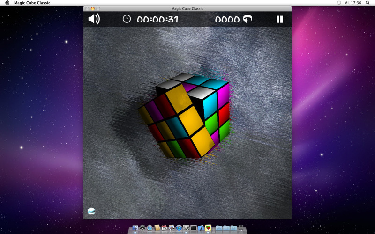Click the elapsed time 00:00:31
The height and width of the screenshot is (234, 375).
coord(157,19)
